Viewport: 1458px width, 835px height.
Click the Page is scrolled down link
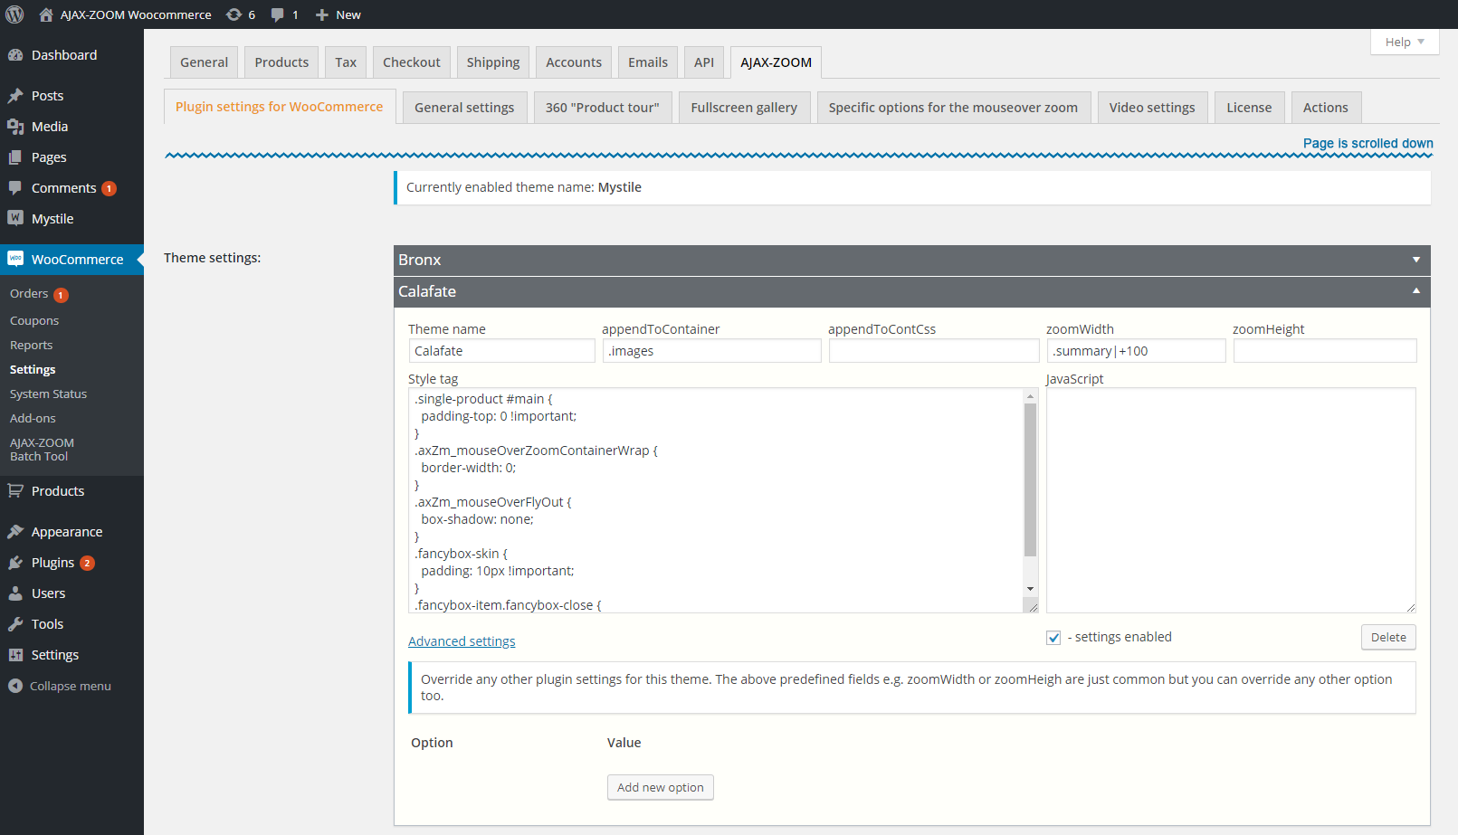(1368, 143)
